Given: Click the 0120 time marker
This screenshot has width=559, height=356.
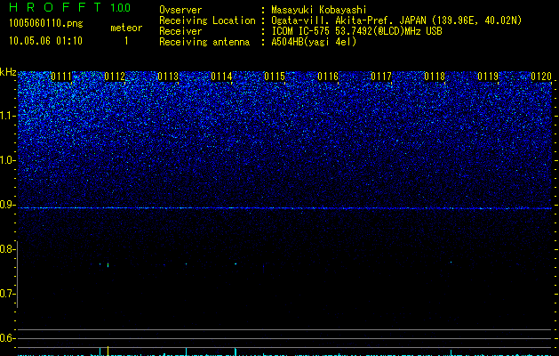Looking at the screenshot, I should click(x=541, y=77).
